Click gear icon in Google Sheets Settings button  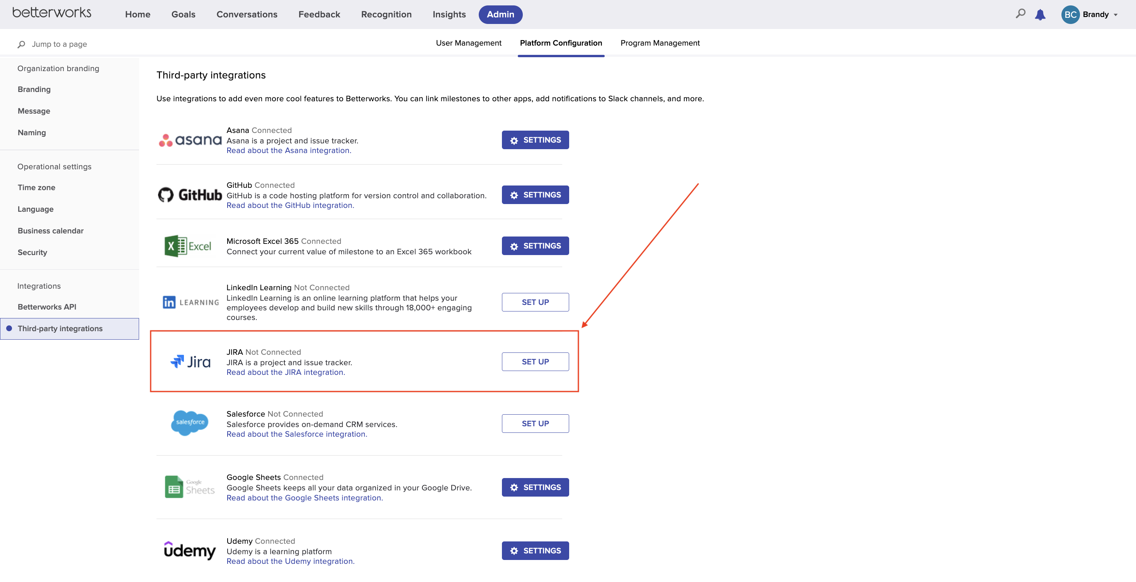coord(514,488)
